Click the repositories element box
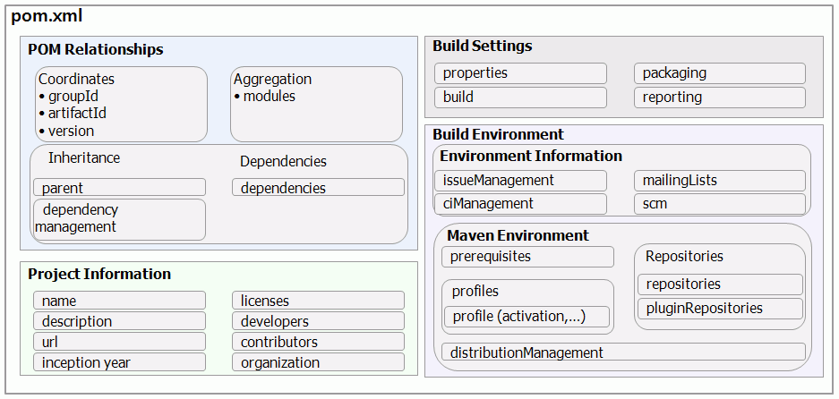Viewport: 839px width, 399px height. coord(720,284)
